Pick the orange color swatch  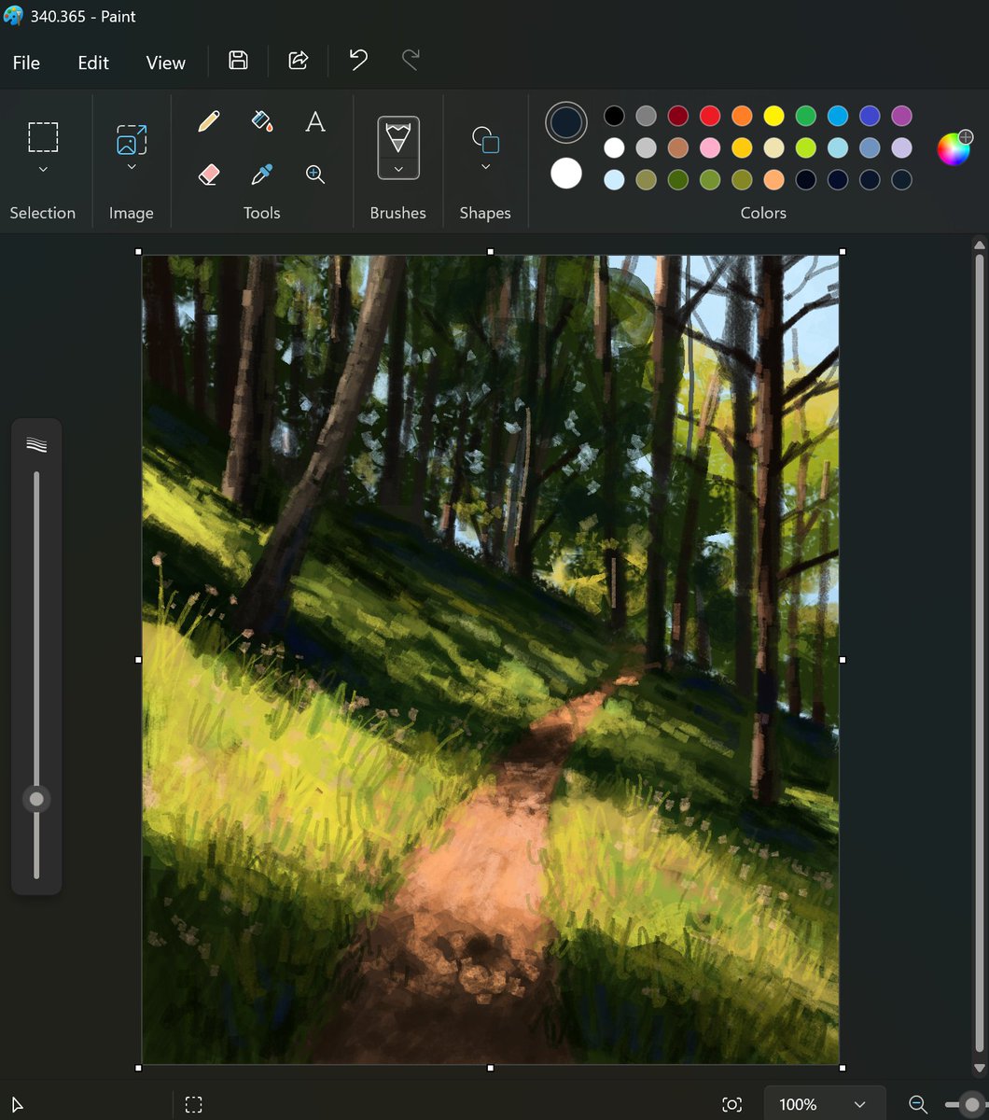pos(742,116)
